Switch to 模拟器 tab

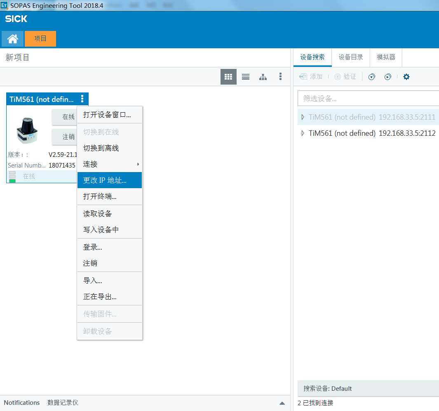point(386,57)
